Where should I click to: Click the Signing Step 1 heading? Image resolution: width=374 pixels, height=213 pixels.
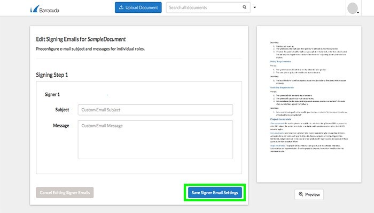pos(51,75)
